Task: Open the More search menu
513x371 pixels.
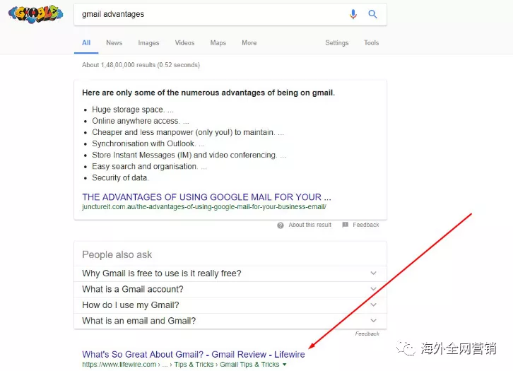Action: 249,43
